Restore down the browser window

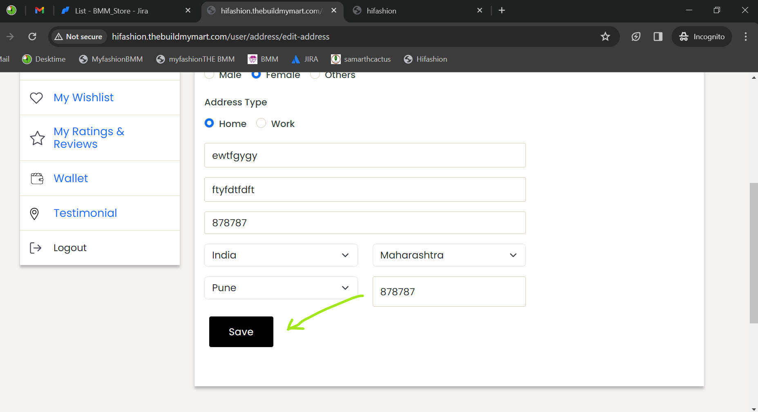pyautogui.click(x=717, y=10)
